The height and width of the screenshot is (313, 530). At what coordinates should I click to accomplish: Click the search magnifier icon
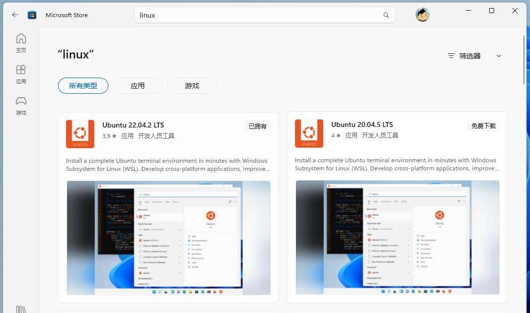(386, 15)
